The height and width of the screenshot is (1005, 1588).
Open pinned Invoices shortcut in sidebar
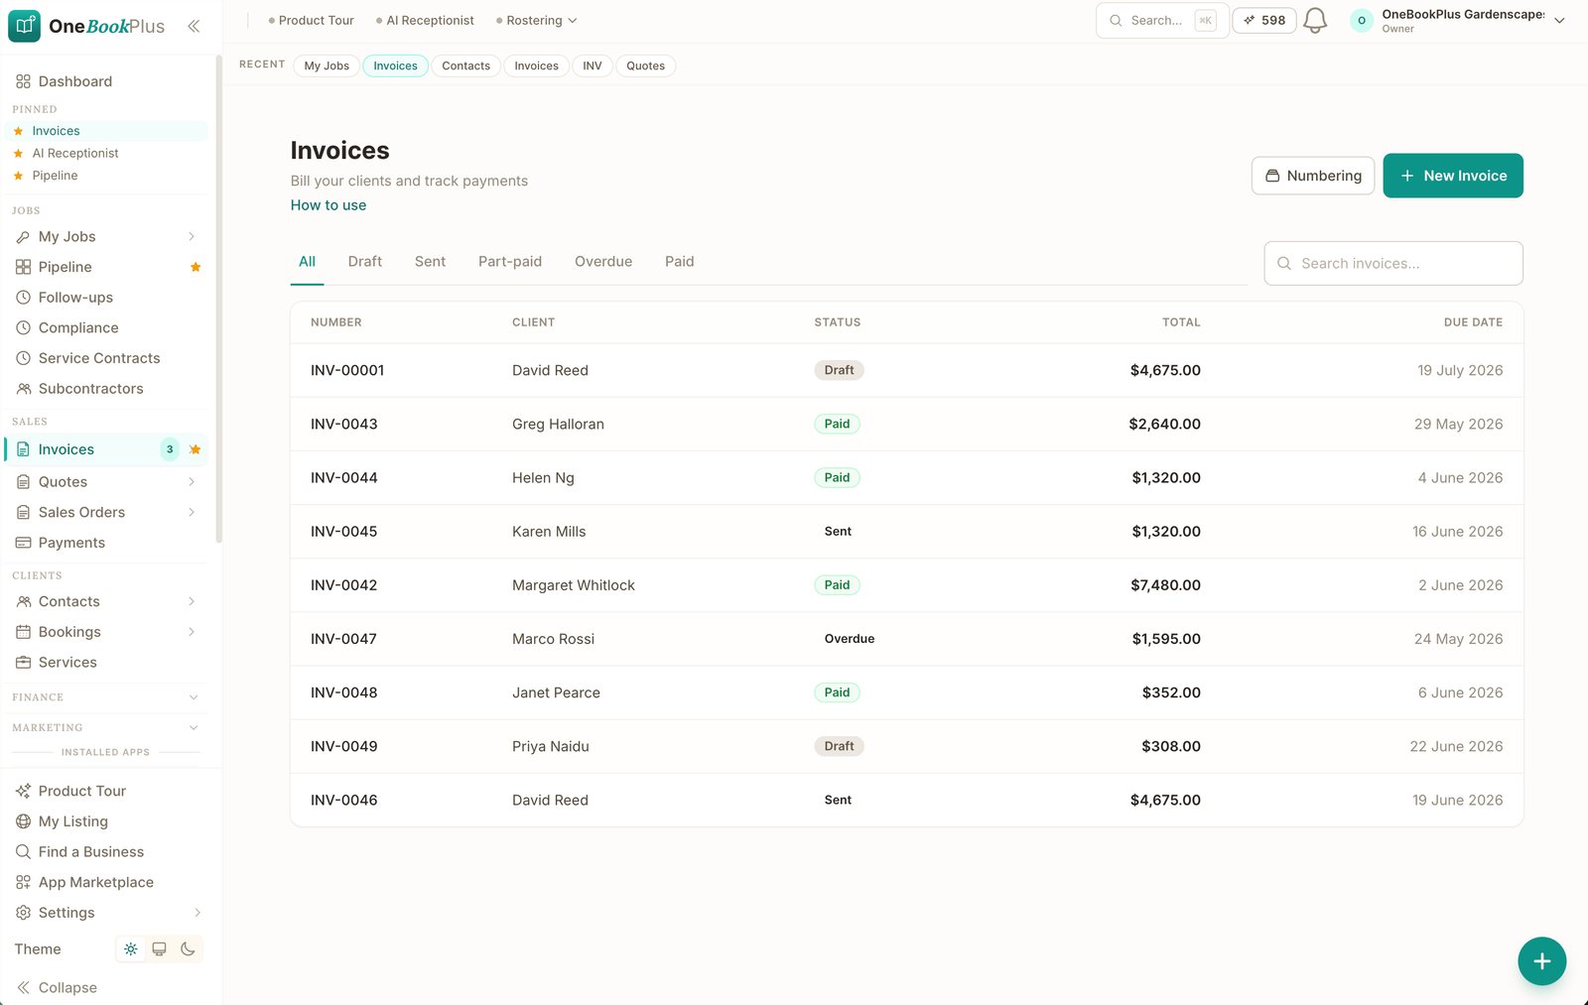[x=105, y=131]
